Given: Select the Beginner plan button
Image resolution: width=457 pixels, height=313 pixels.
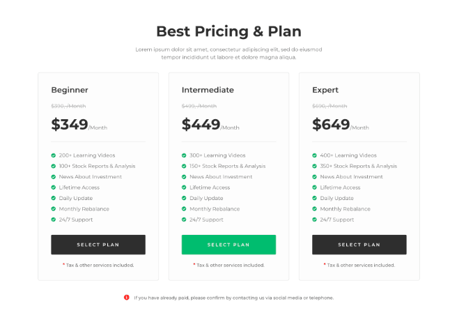Looking at the screenshot, I should pyautogui.click(x=98, y=245).
